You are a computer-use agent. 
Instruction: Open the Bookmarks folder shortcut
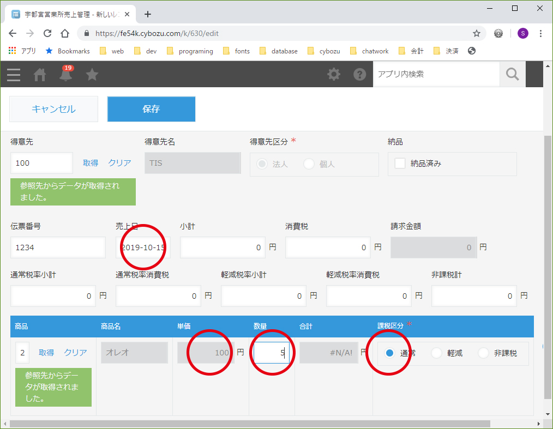click(x=68, y=51)
